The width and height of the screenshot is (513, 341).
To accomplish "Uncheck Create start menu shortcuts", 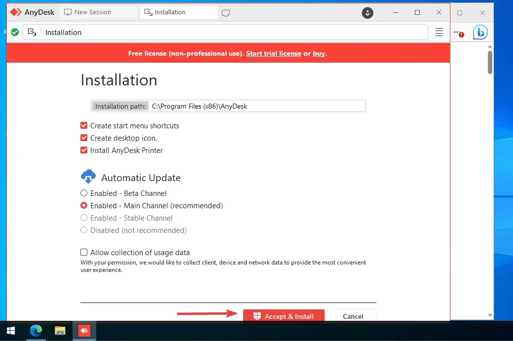I will [84, 126].
